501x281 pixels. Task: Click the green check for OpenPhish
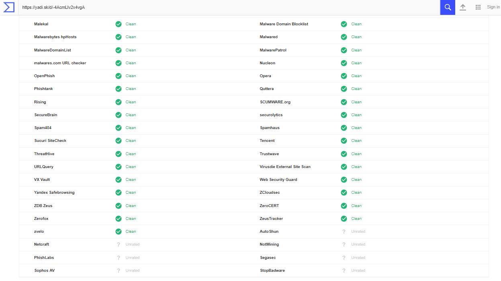pos(119,76)
